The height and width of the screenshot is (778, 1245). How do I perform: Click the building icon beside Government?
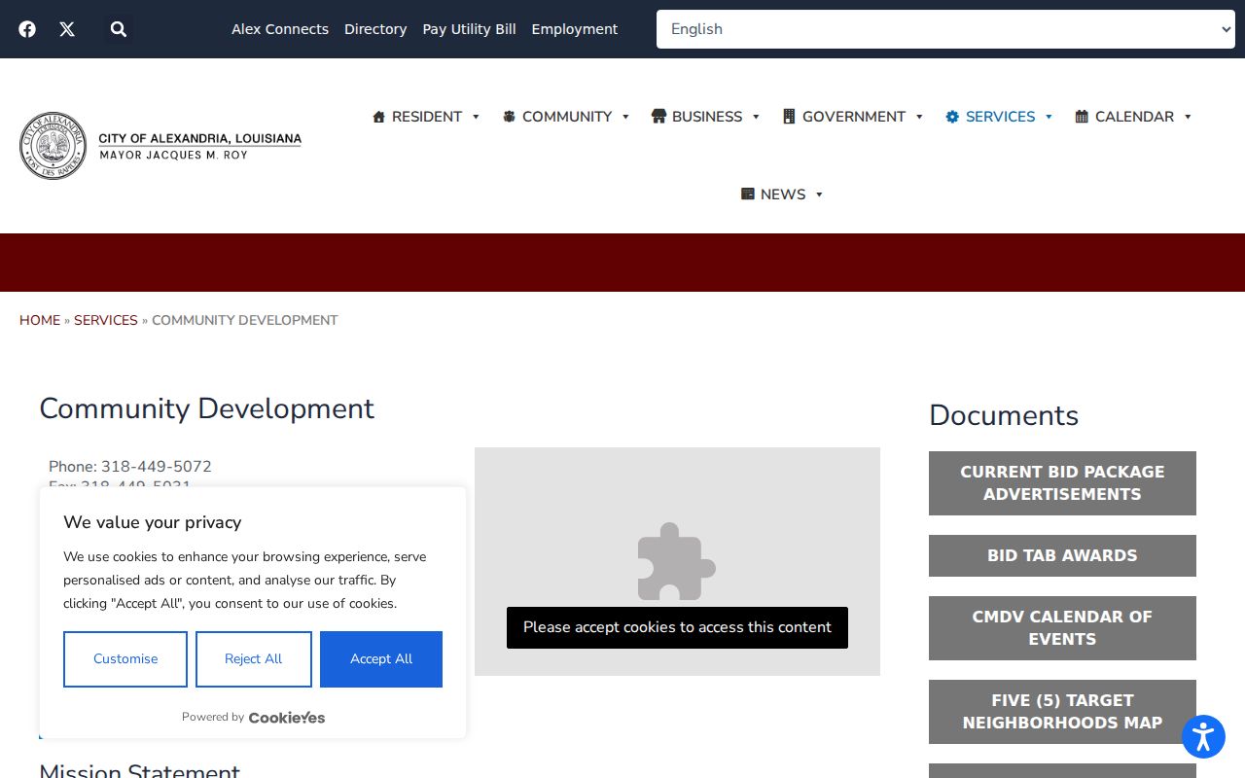pos(789,117)
